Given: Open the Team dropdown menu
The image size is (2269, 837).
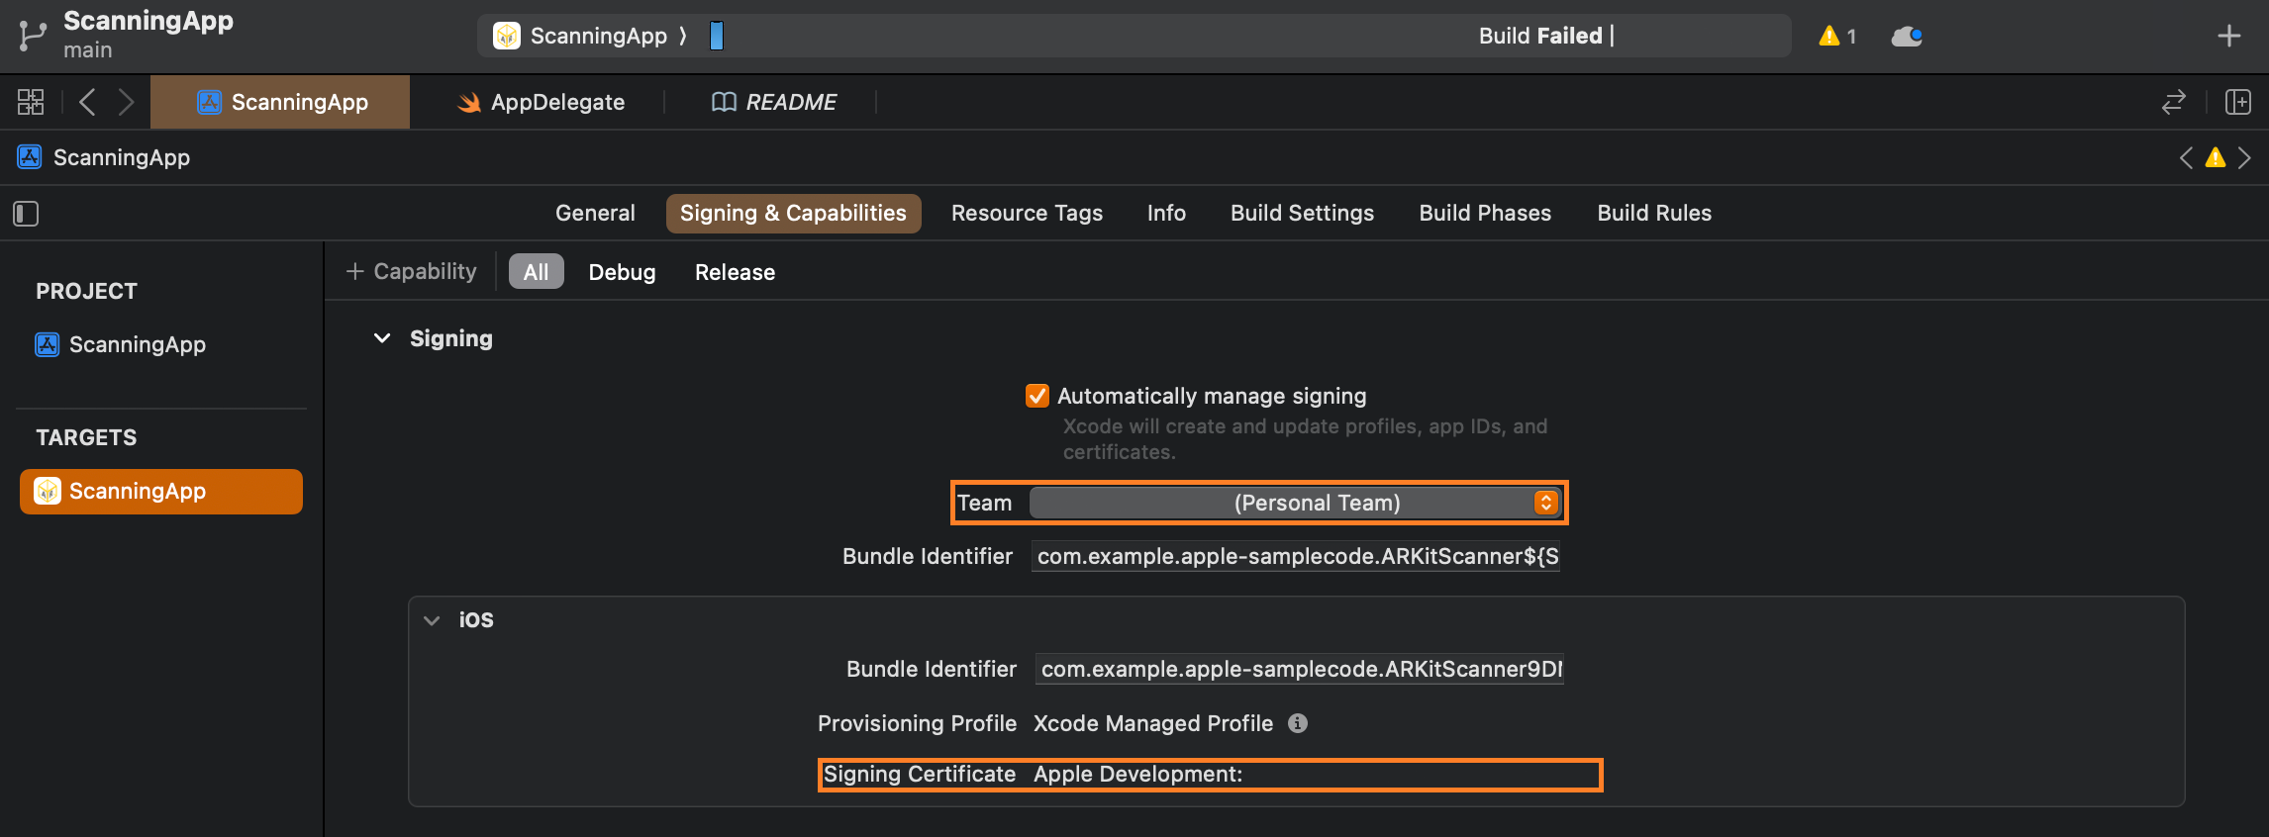Looking at the screenshot, I should click(x=1295, y=503).
